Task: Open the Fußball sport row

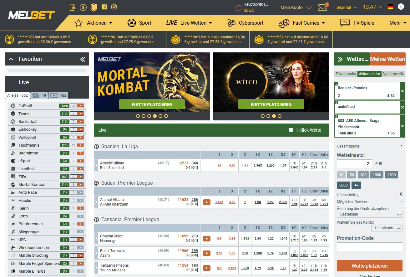Action: pos(47,106)
